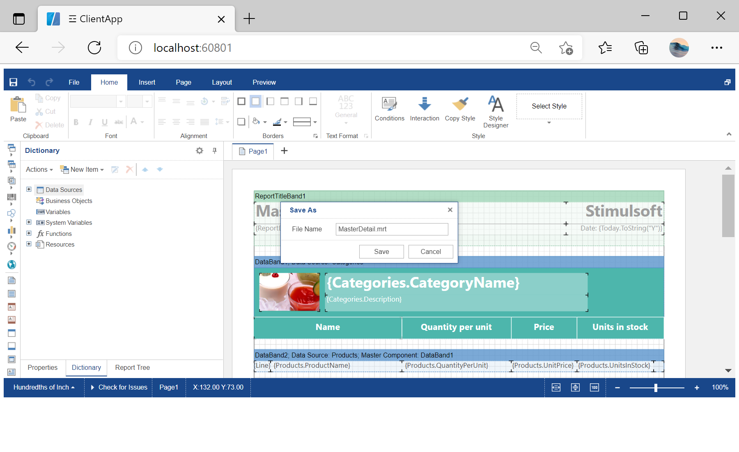The height and width of the screenshot is (452, 739).
Task: Toggle drop shadow border option
Action: (x=241, y=122)
